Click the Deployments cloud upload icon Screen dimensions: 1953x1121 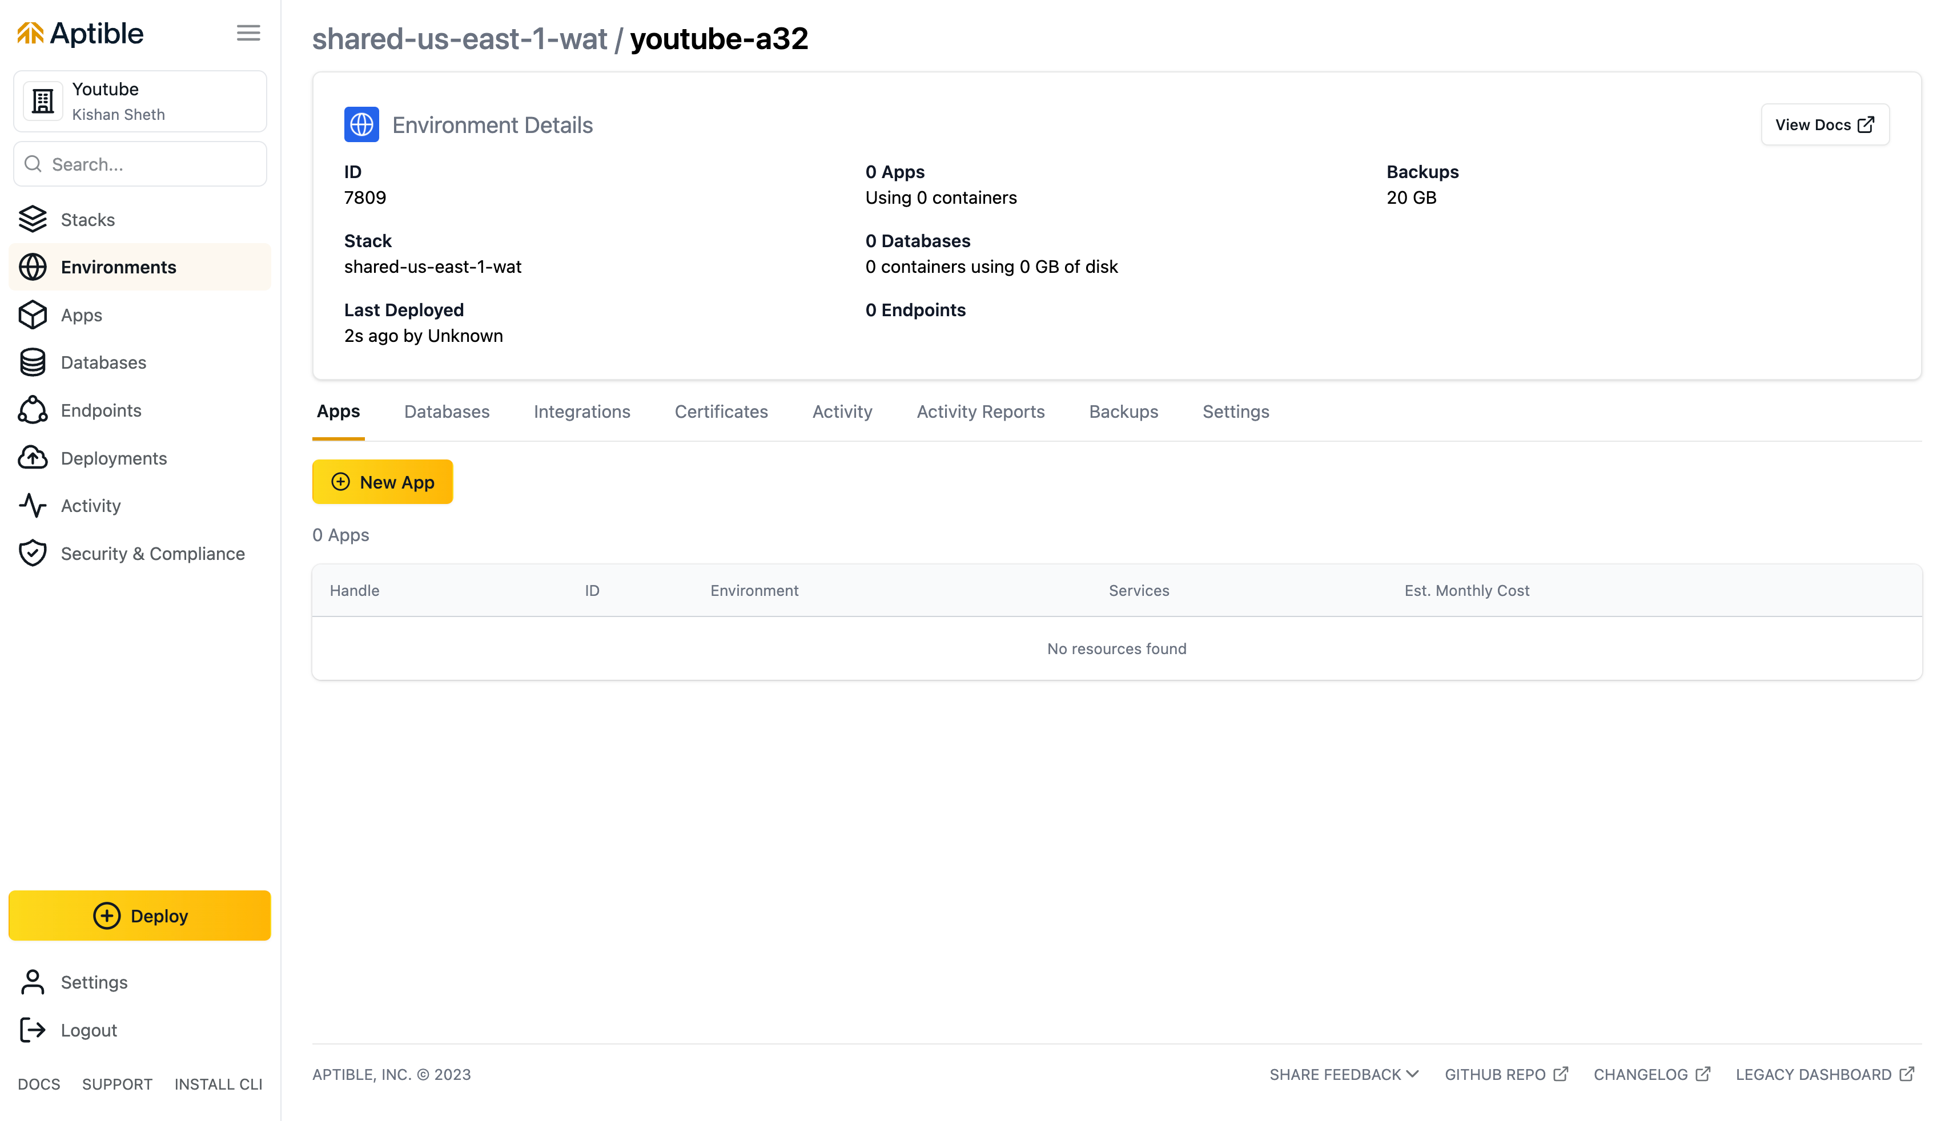click(33, 458)
